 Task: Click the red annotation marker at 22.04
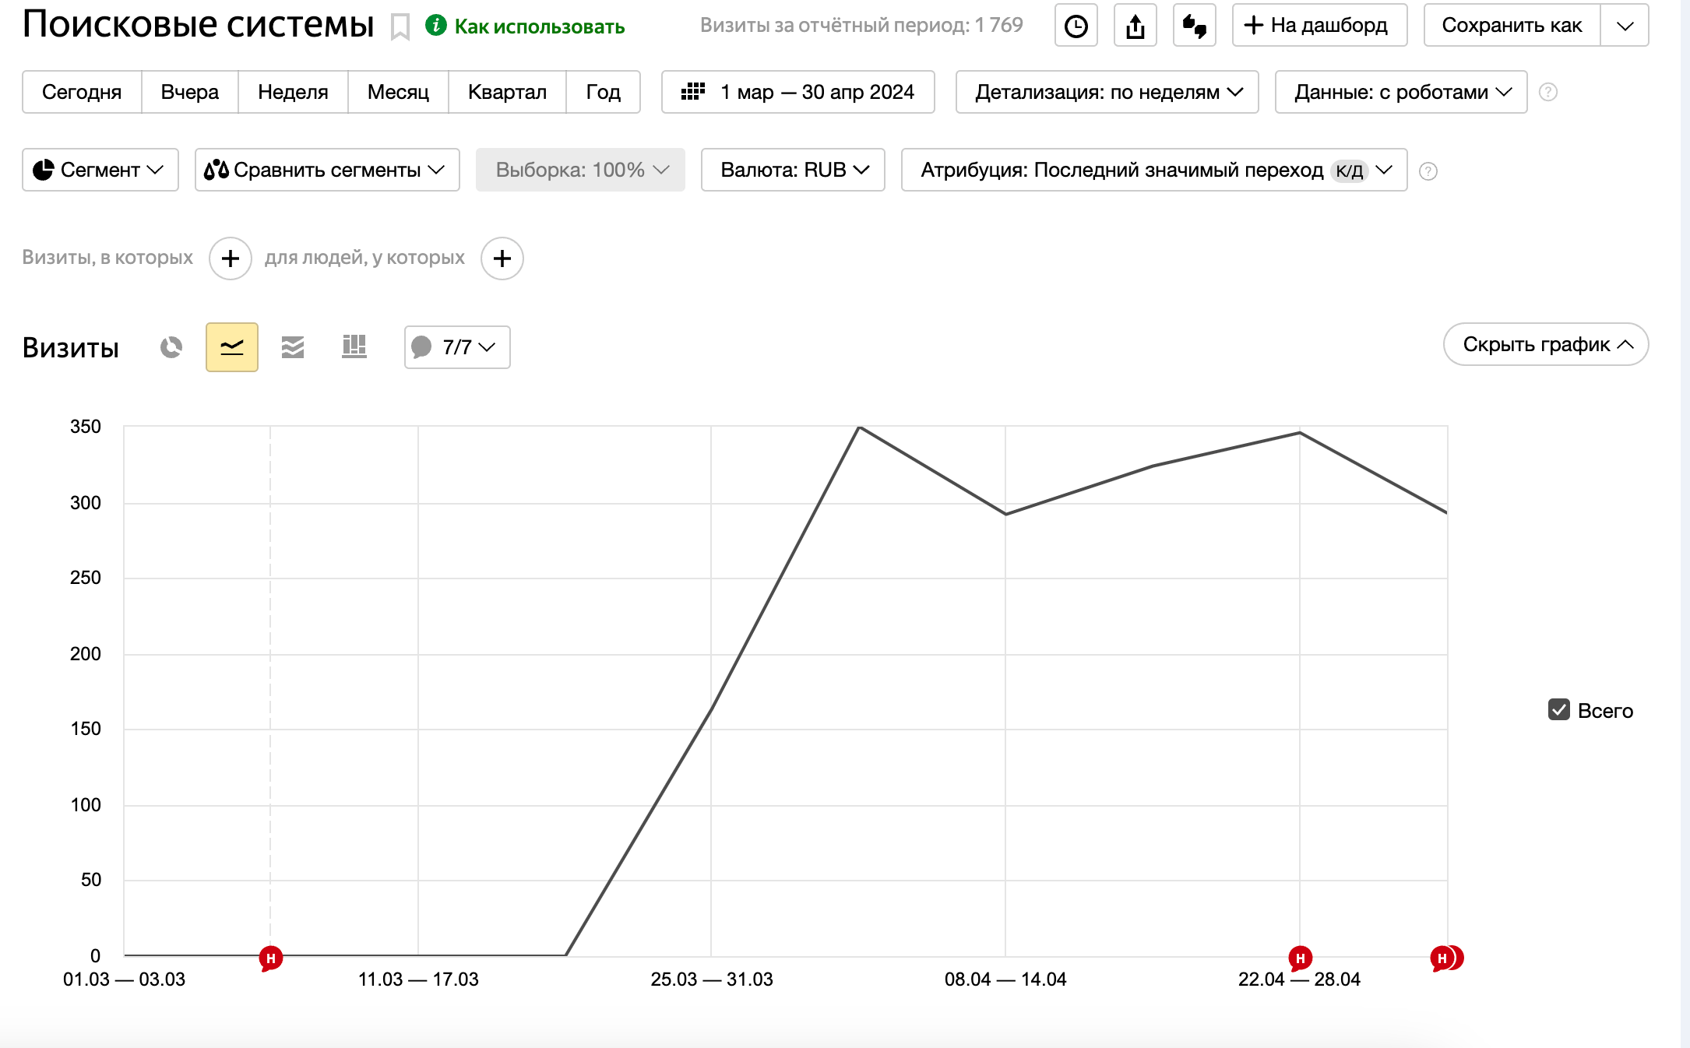[1300, 958]
